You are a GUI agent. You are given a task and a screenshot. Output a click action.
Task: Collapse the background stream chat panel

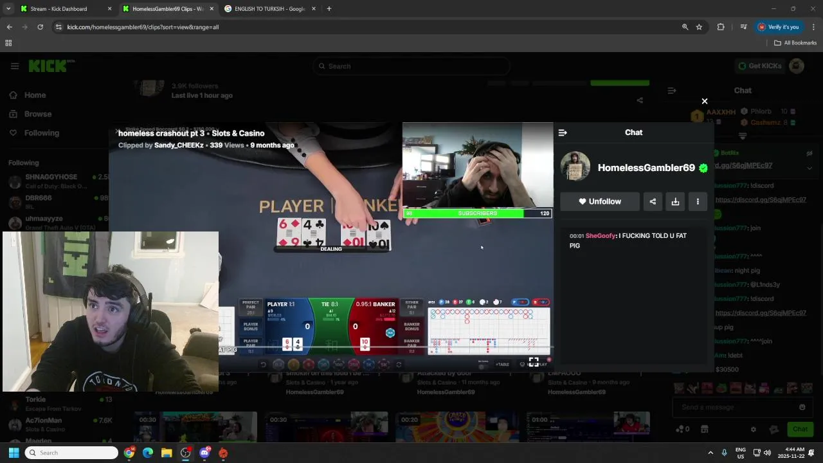(x=672, y=91)
